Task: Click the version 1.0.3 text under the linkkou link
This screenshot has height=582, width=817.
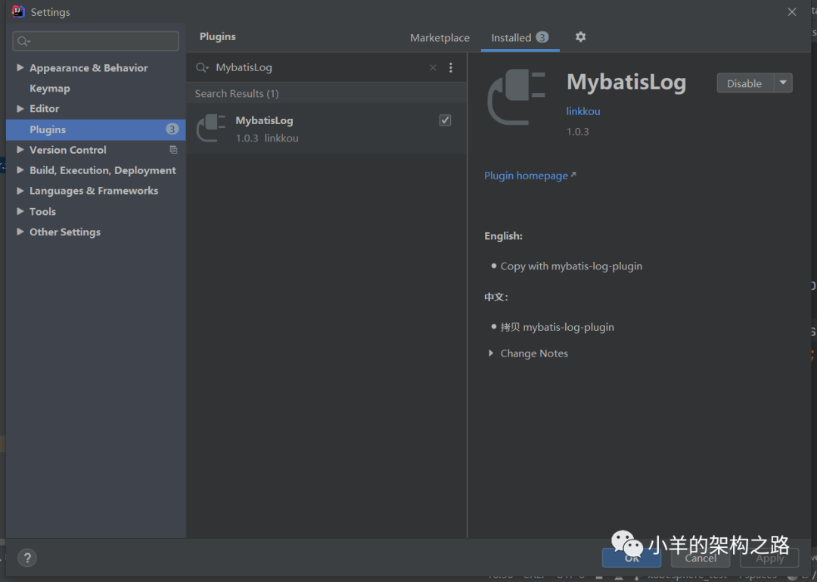Action: (x=578, y=132)
